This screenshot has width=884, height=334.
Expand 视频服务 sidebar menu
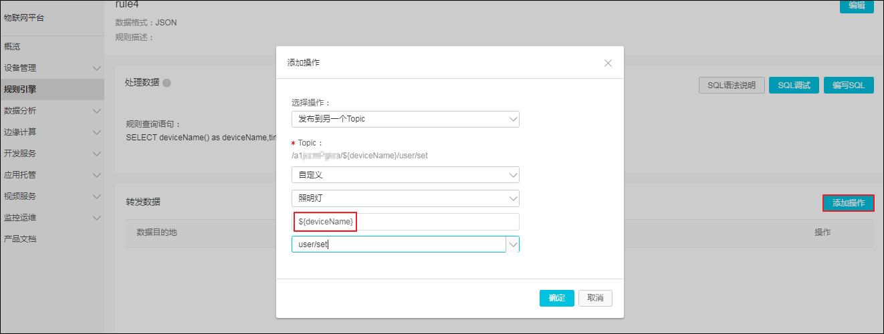(52, 196)
